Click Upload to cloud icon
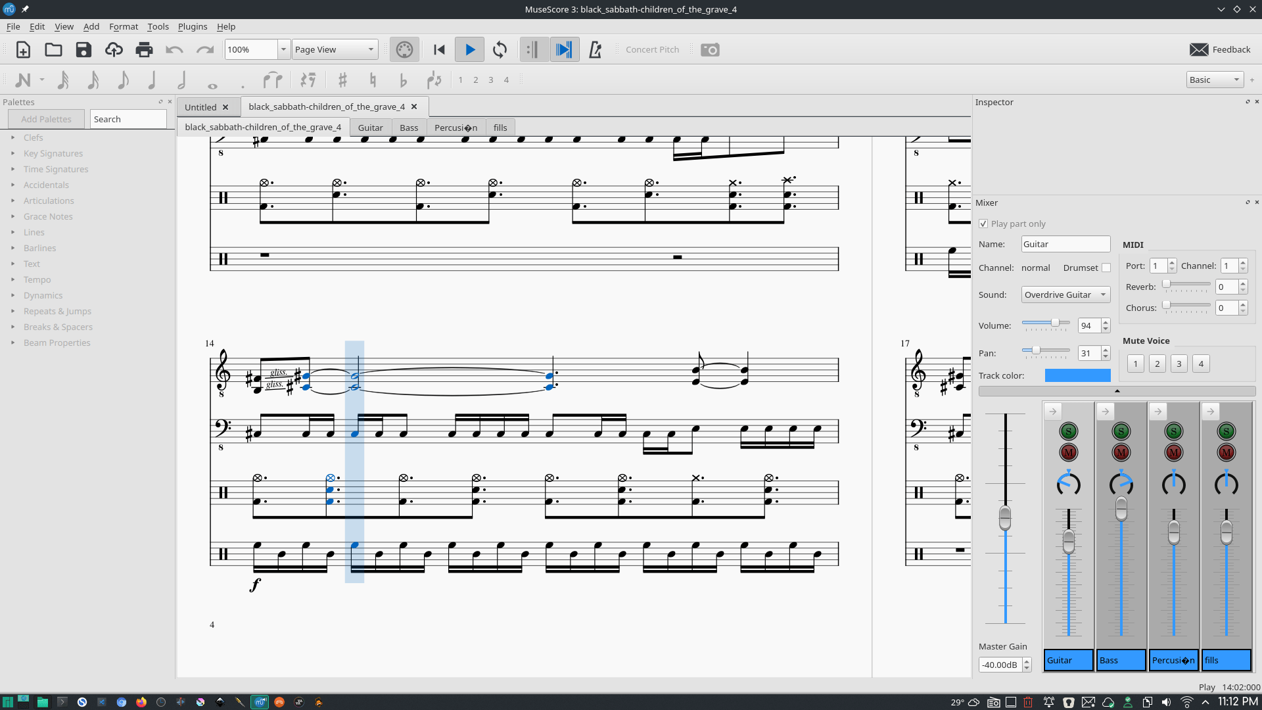The height and width of the screenshot is (710, 1262). (x=114, y=49)
